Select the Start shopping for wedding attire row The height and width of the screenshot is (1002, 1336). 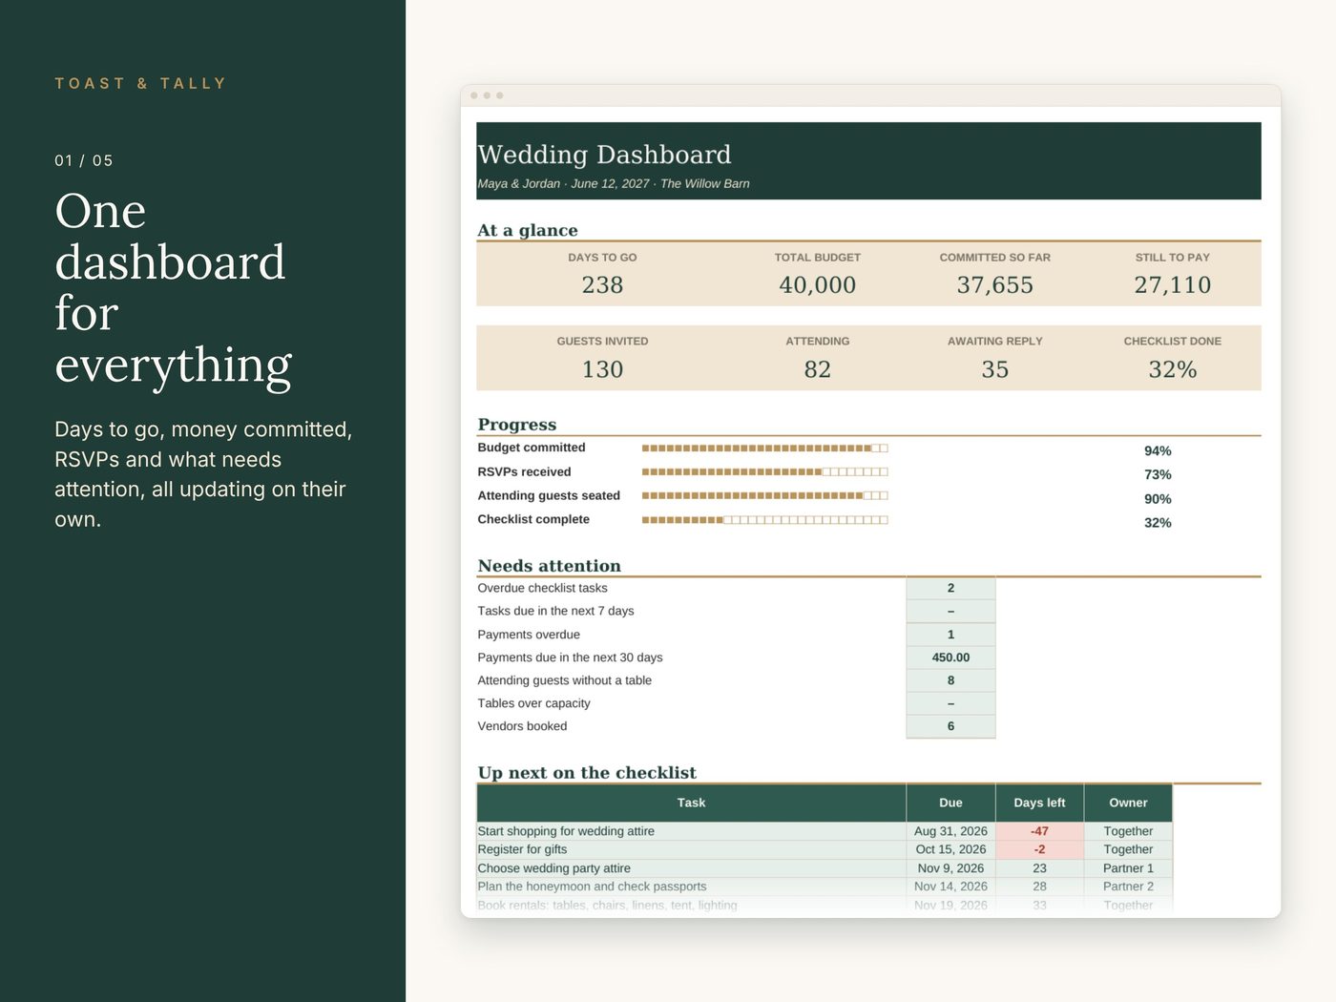click(x=825, y=831)
